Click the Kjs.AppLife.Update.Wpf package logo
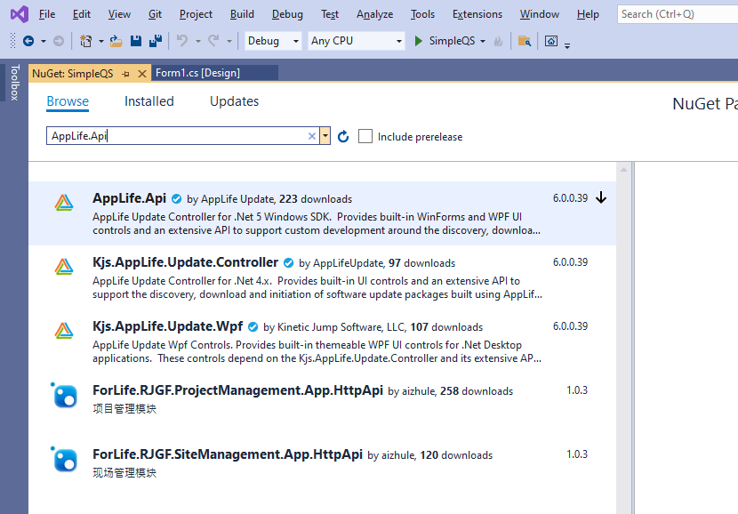 coord(64,331)
